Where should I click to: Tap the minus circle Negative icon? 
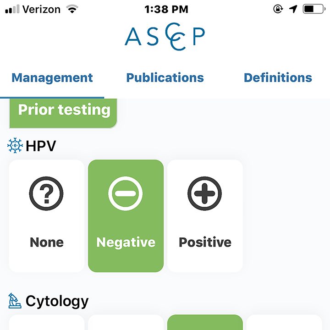(x=126, y=193)
